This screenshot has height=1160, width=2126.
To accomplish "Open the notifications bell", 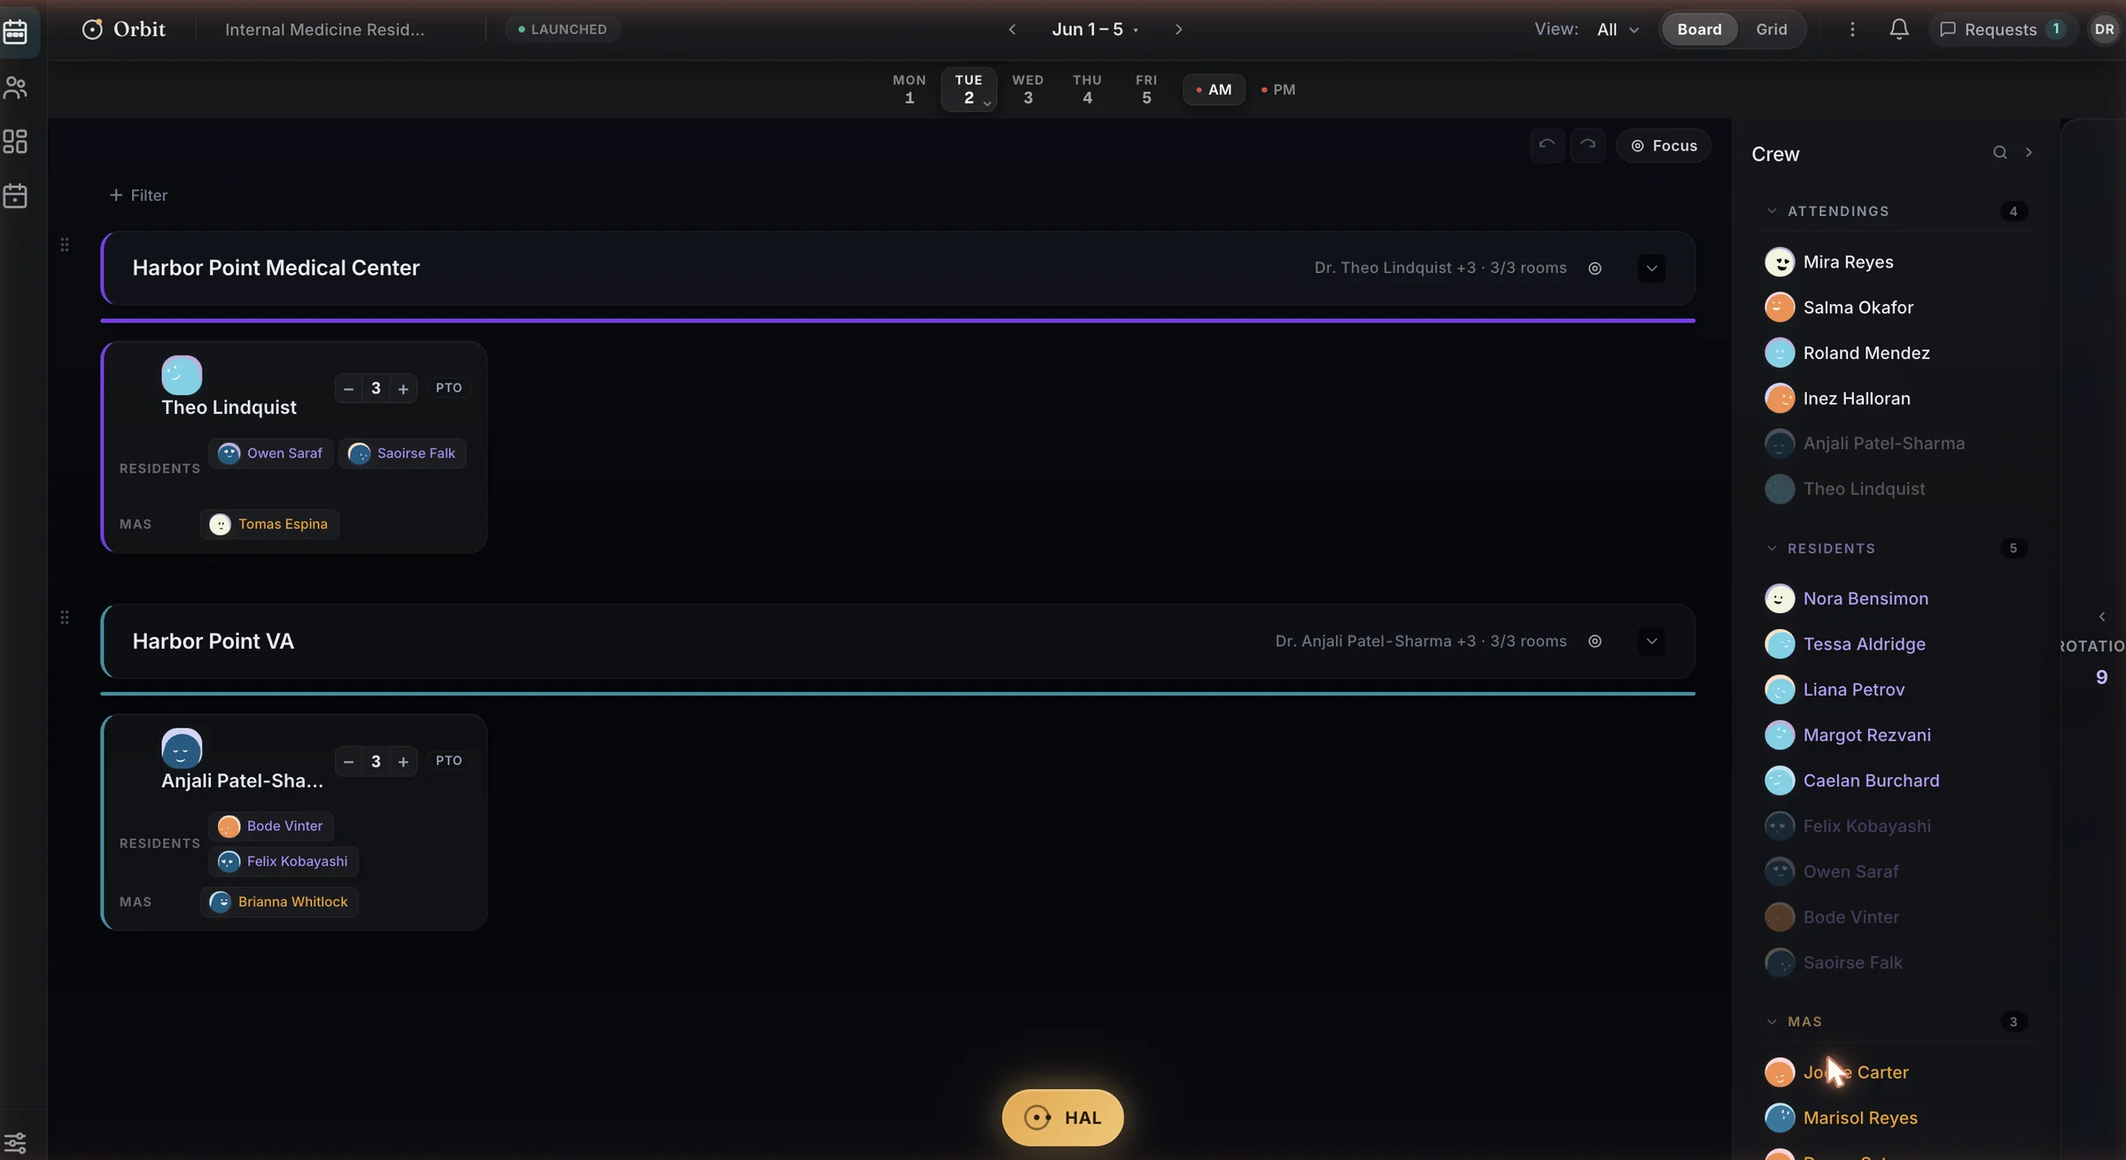I will point(1898,29).
